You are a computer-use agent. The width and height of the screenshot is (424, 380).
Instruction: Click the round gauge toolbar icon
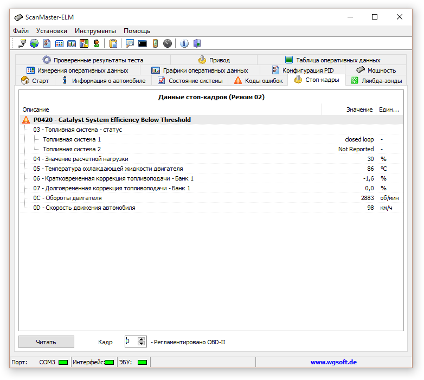[168, 43]
